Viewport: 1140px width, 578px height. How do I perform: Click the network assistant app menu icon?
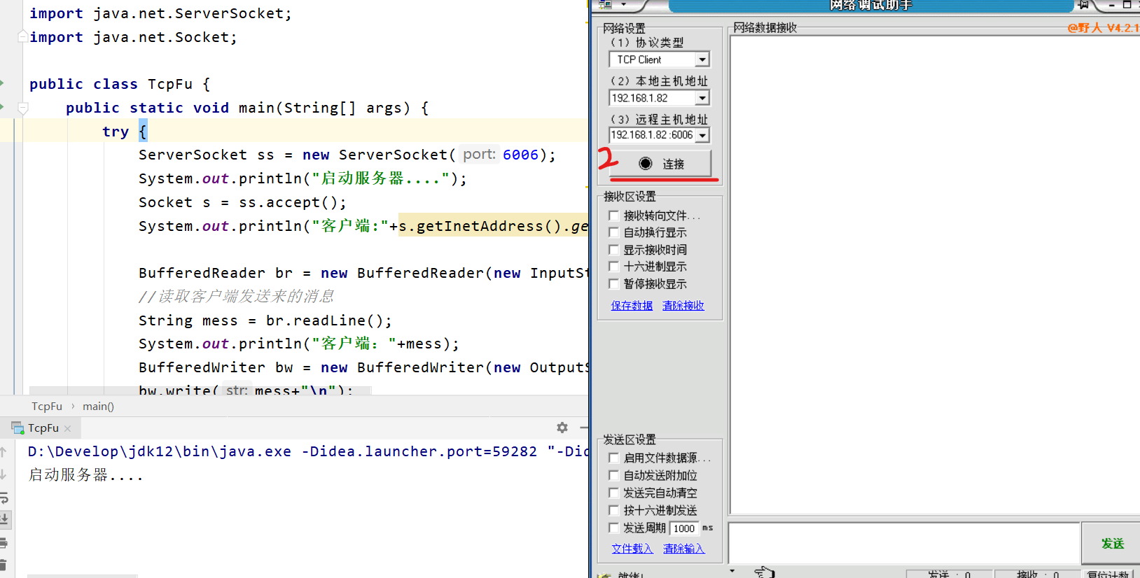pos(606,4)
